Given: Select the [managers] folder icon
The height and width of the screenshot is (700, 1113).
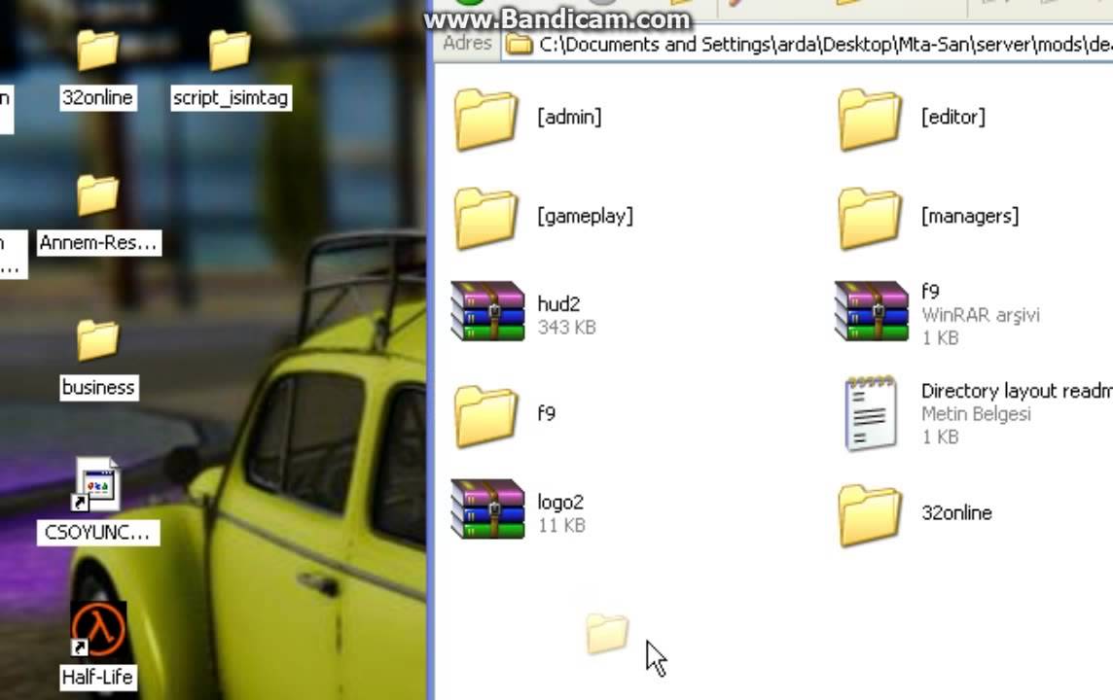Looking at the screenshot, I should coord(870,219).
